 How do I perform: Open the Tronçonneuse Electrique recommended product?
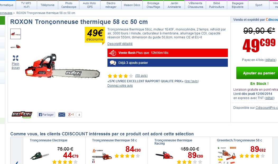49,140
